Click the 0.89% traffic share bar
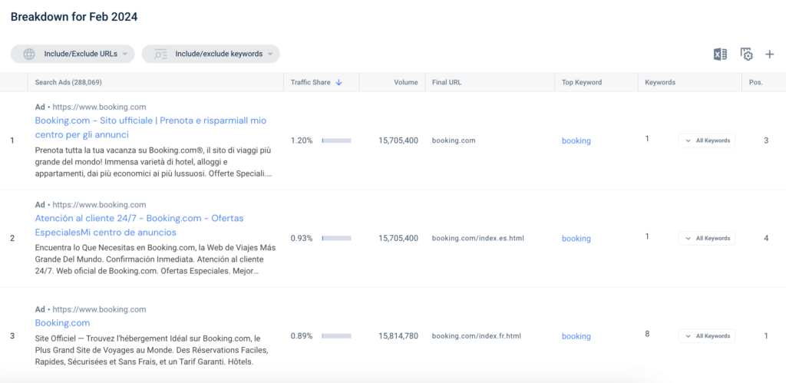 tap(336, 336)
